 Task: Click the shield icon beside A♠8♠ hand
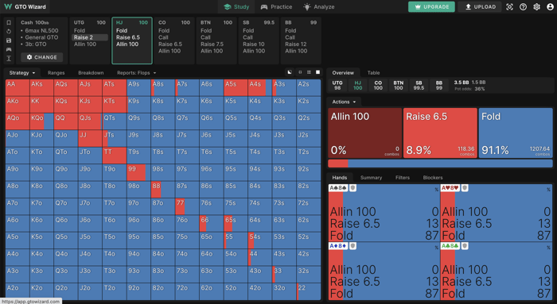click(x=353, y=188)
